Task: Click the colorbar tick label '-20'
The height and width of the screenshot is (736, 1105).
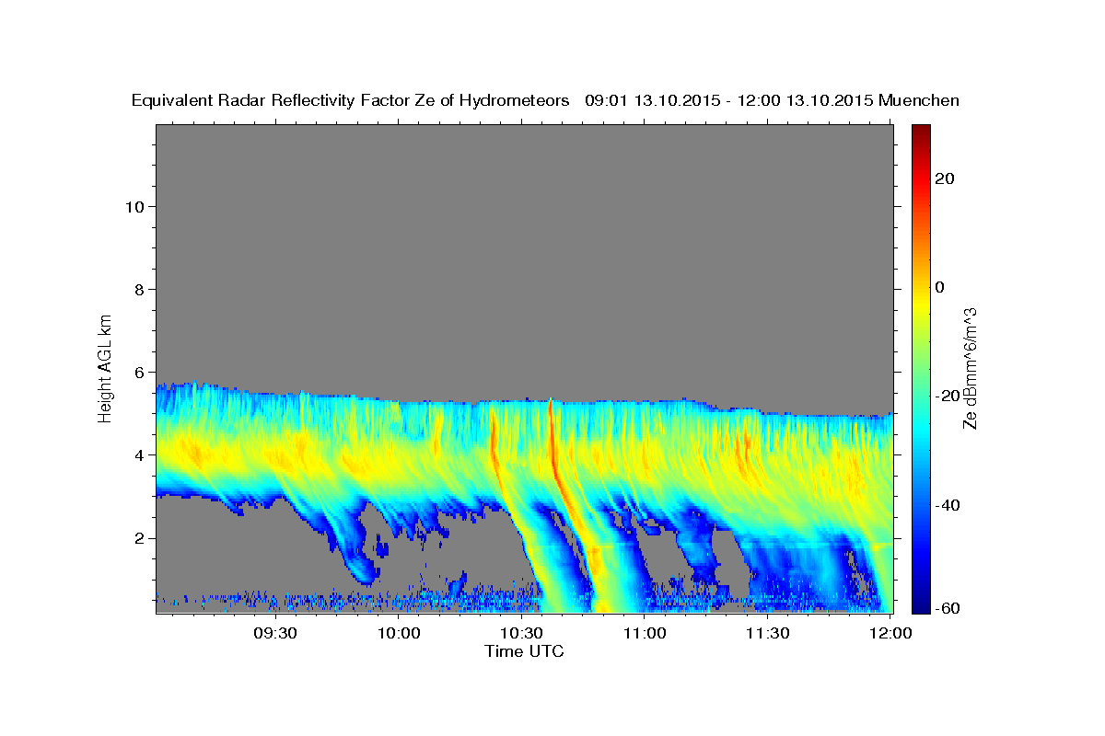Action: 948,396
